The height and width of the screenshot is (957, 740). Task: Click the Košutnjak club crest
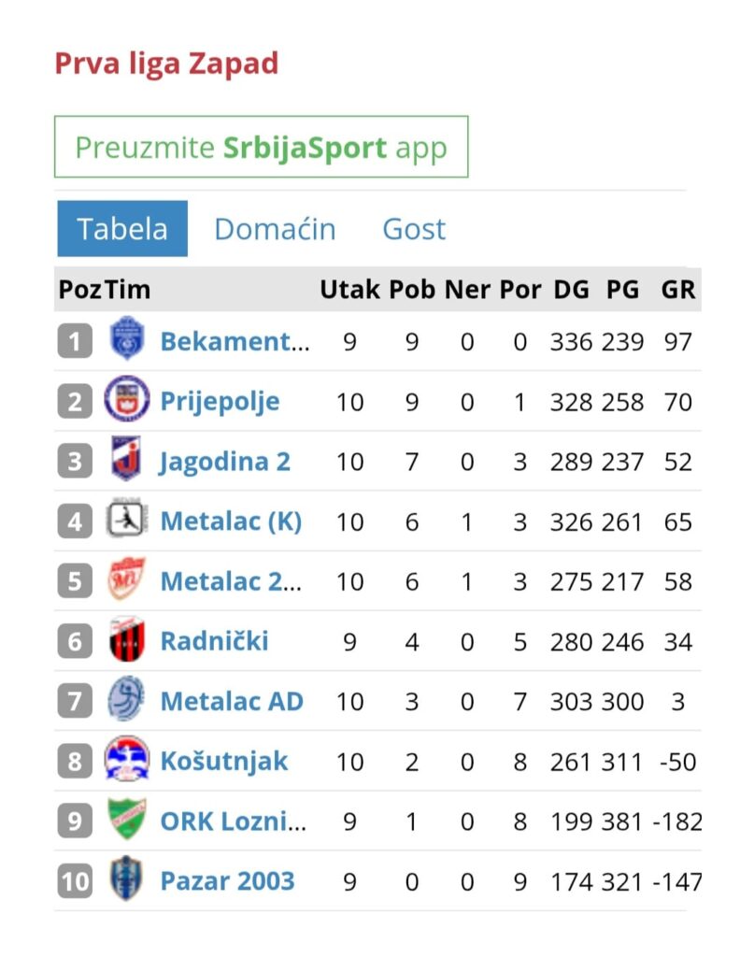pyautogui.click(x=126, y=759)
